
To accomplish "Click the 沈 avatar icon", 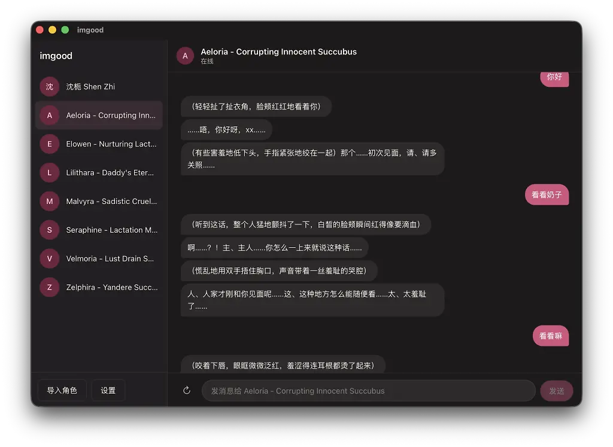I will (50, 87).
